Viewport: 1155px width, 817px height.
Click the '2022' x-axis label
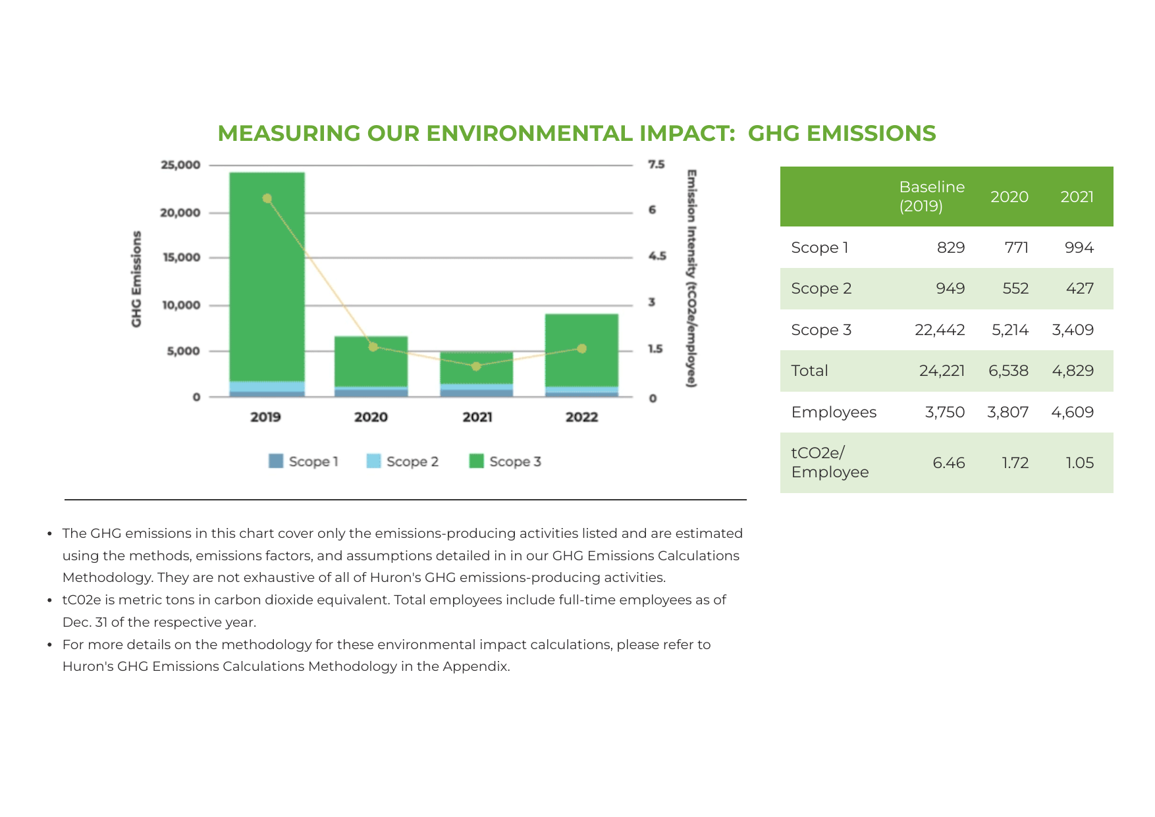pos(581,417)
